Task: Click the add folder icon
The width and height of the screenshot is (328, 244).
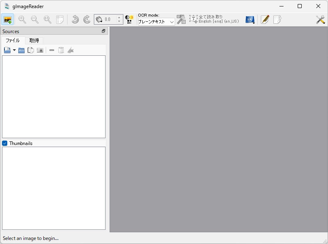Action: (x=21, y=50)
